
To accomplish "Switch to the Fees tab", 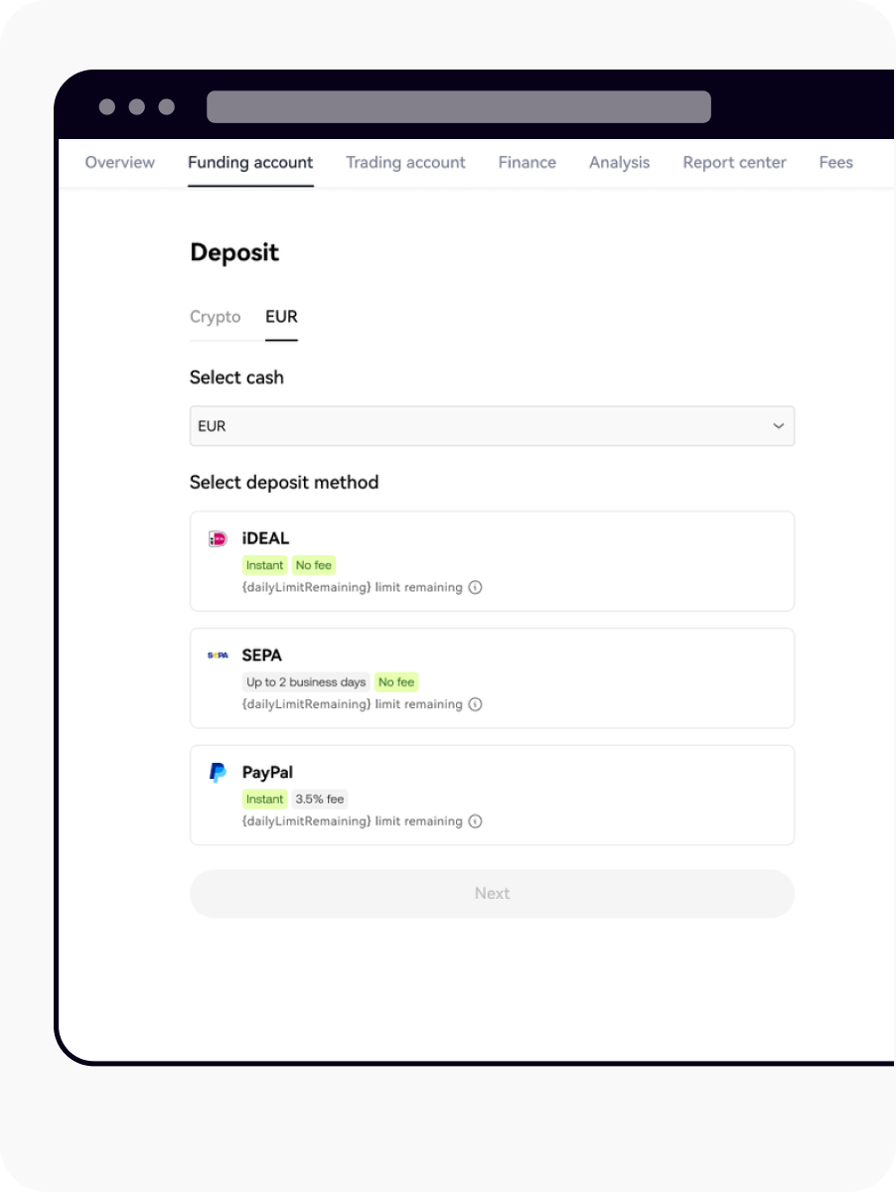I will point(836,162).
